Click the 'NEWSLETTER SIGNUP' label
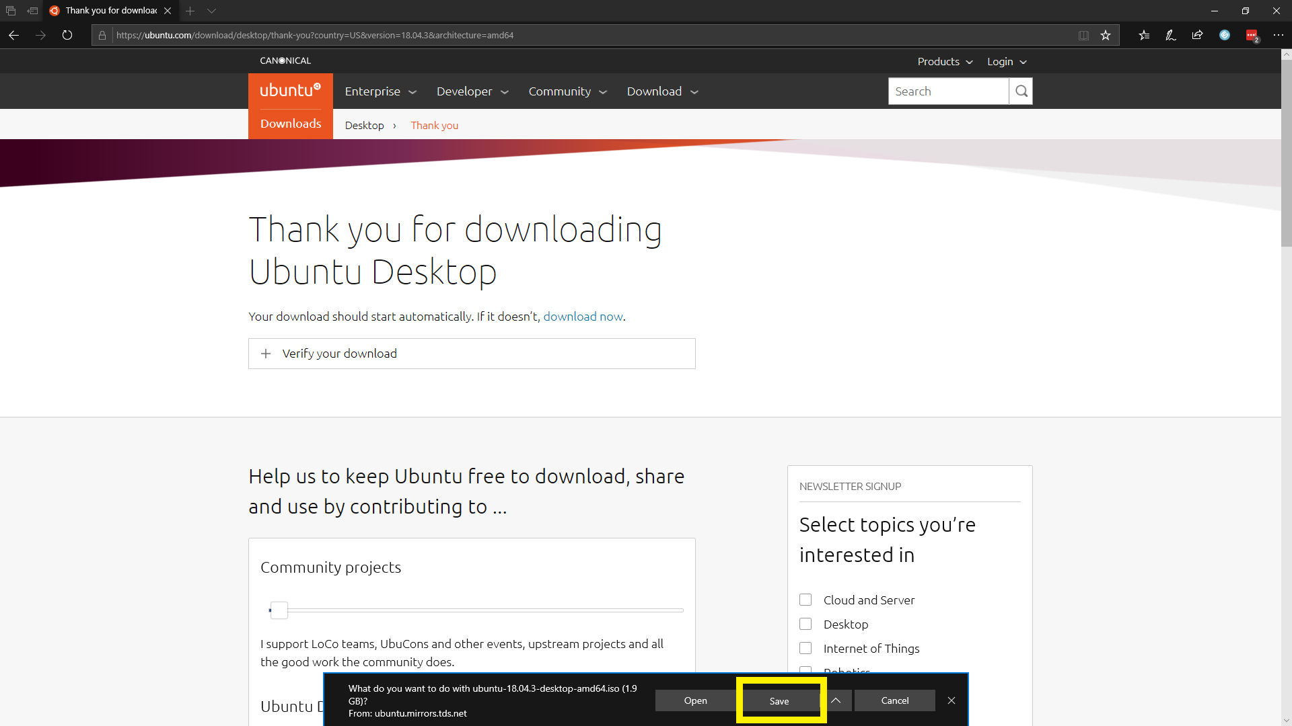This screenshot has width=1292, height=726. coord(850,487)
